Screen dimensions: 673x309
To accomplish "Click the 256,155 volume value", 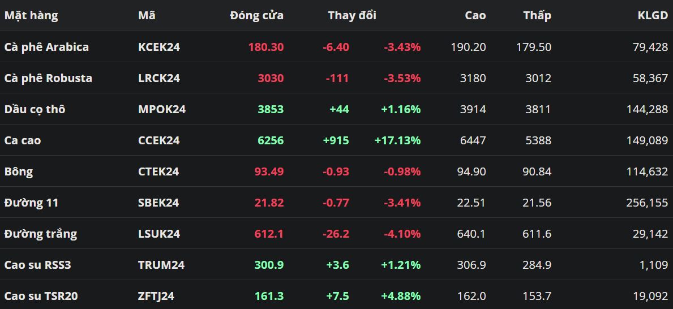I will point(647,203).
